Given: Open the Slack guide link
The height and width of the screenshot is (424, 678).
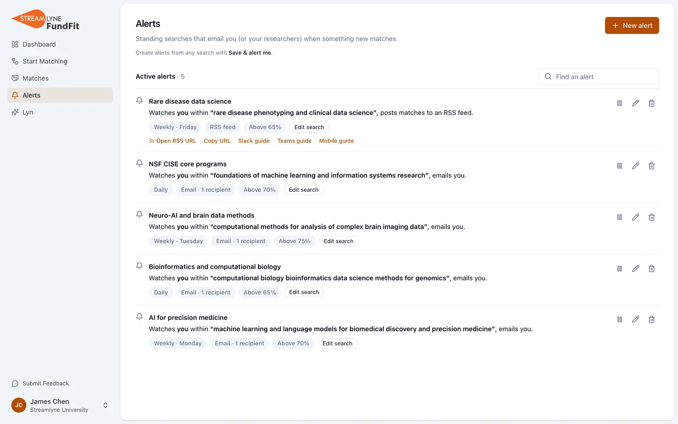Looking at the screenshot, I should coord(254,141).
